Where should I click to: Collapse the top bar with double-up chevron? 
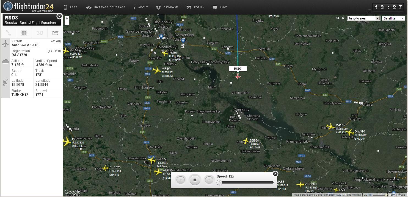pos(343,18)
